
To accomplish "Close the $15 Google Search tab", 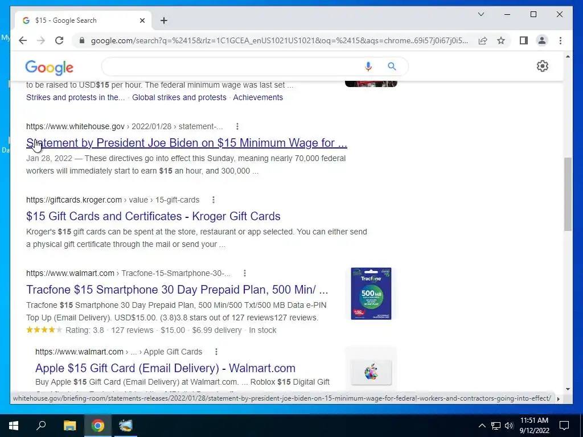I will click(x=142, y=20).
